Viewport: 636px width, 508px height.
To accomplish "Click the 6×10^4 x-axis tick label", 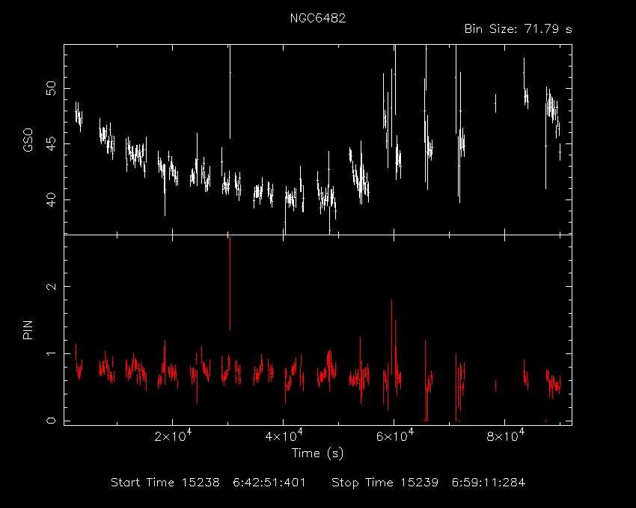I will (394, 436).
